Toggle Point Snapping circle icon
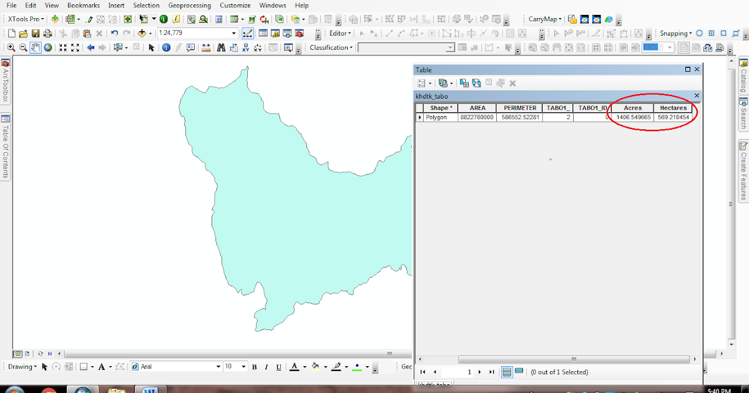The image size is (749, 393). tap(699, 33)
